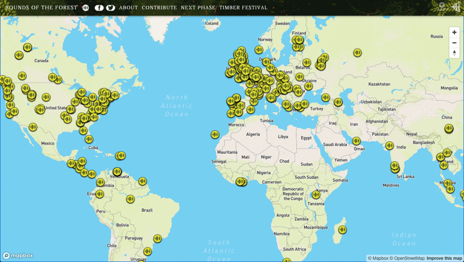Click the soundwave icon beside the site title

coord(85,8)
